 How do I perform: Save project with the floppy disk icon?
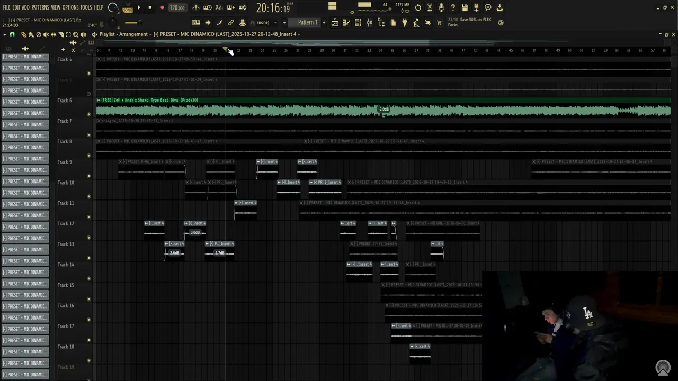pyautogui.click(x=465, y=8)
